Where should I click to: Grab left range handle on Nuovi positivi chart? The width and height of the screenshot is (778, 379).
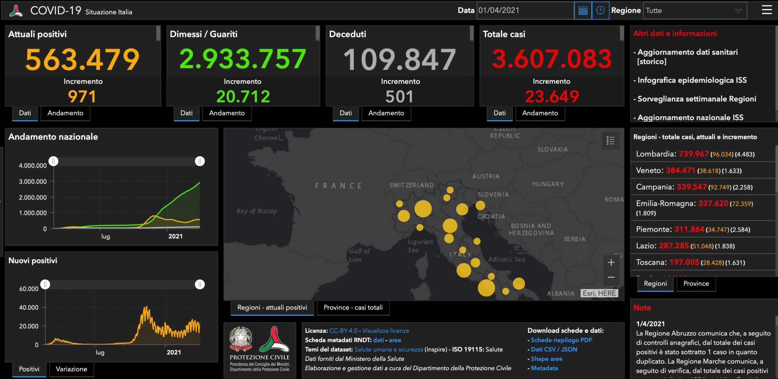[45, 285]
